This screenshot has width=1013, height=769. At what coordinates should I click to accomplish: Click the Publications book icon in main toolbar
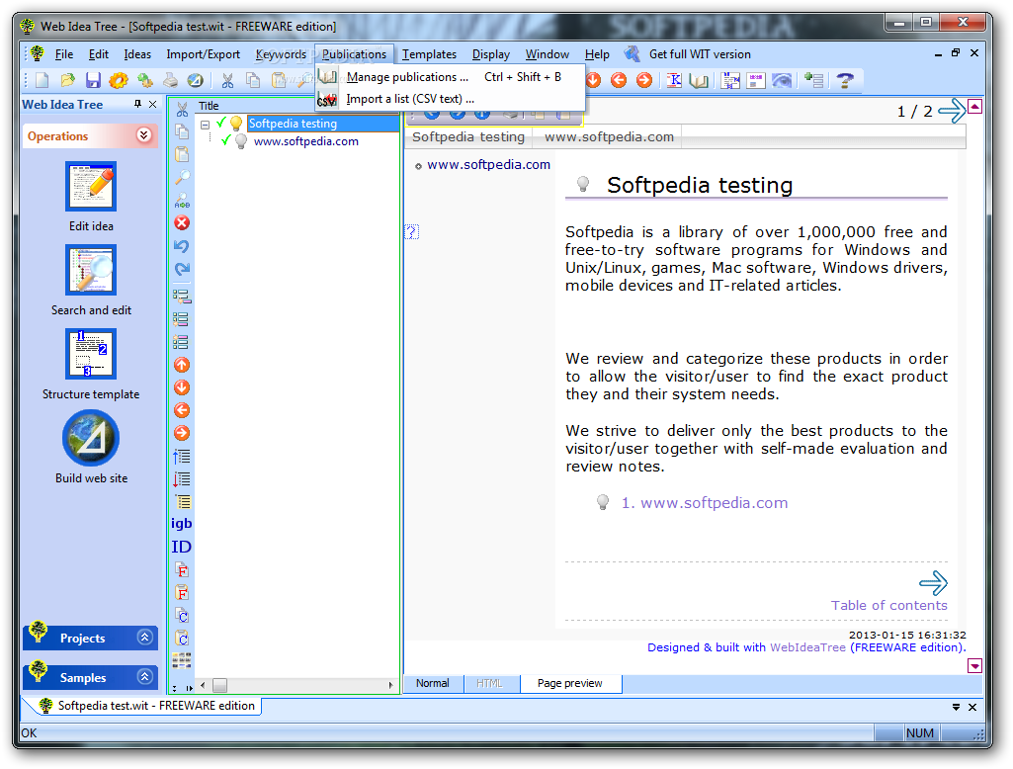pos(699,80)
